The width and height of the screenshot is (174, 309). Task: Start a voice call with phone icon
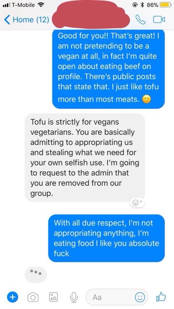tap(141, 19)
